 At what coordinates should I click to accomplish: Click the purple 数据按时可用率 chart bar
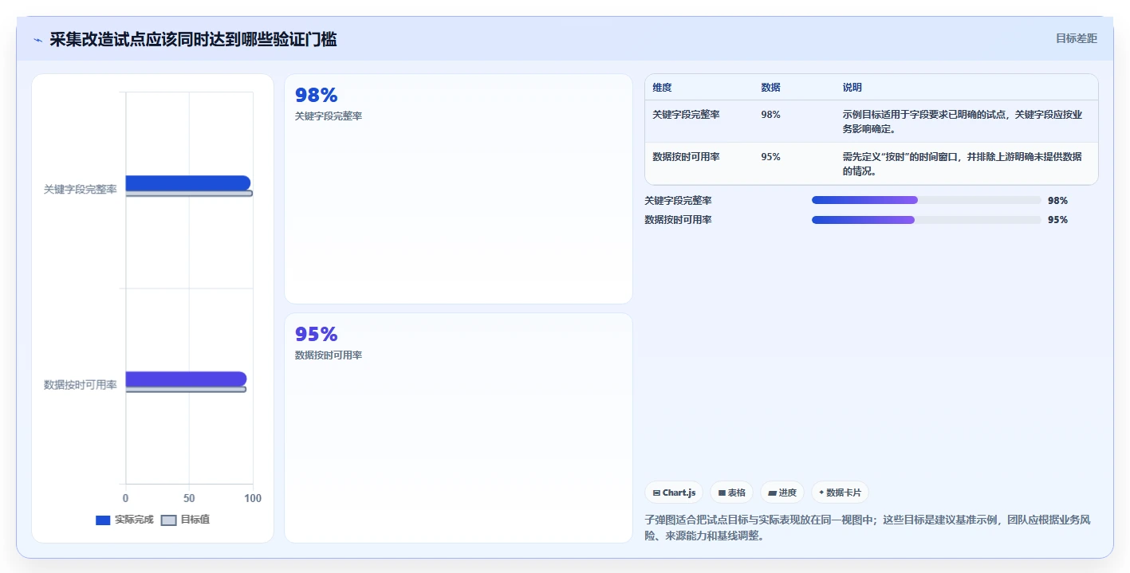[186, 379]
